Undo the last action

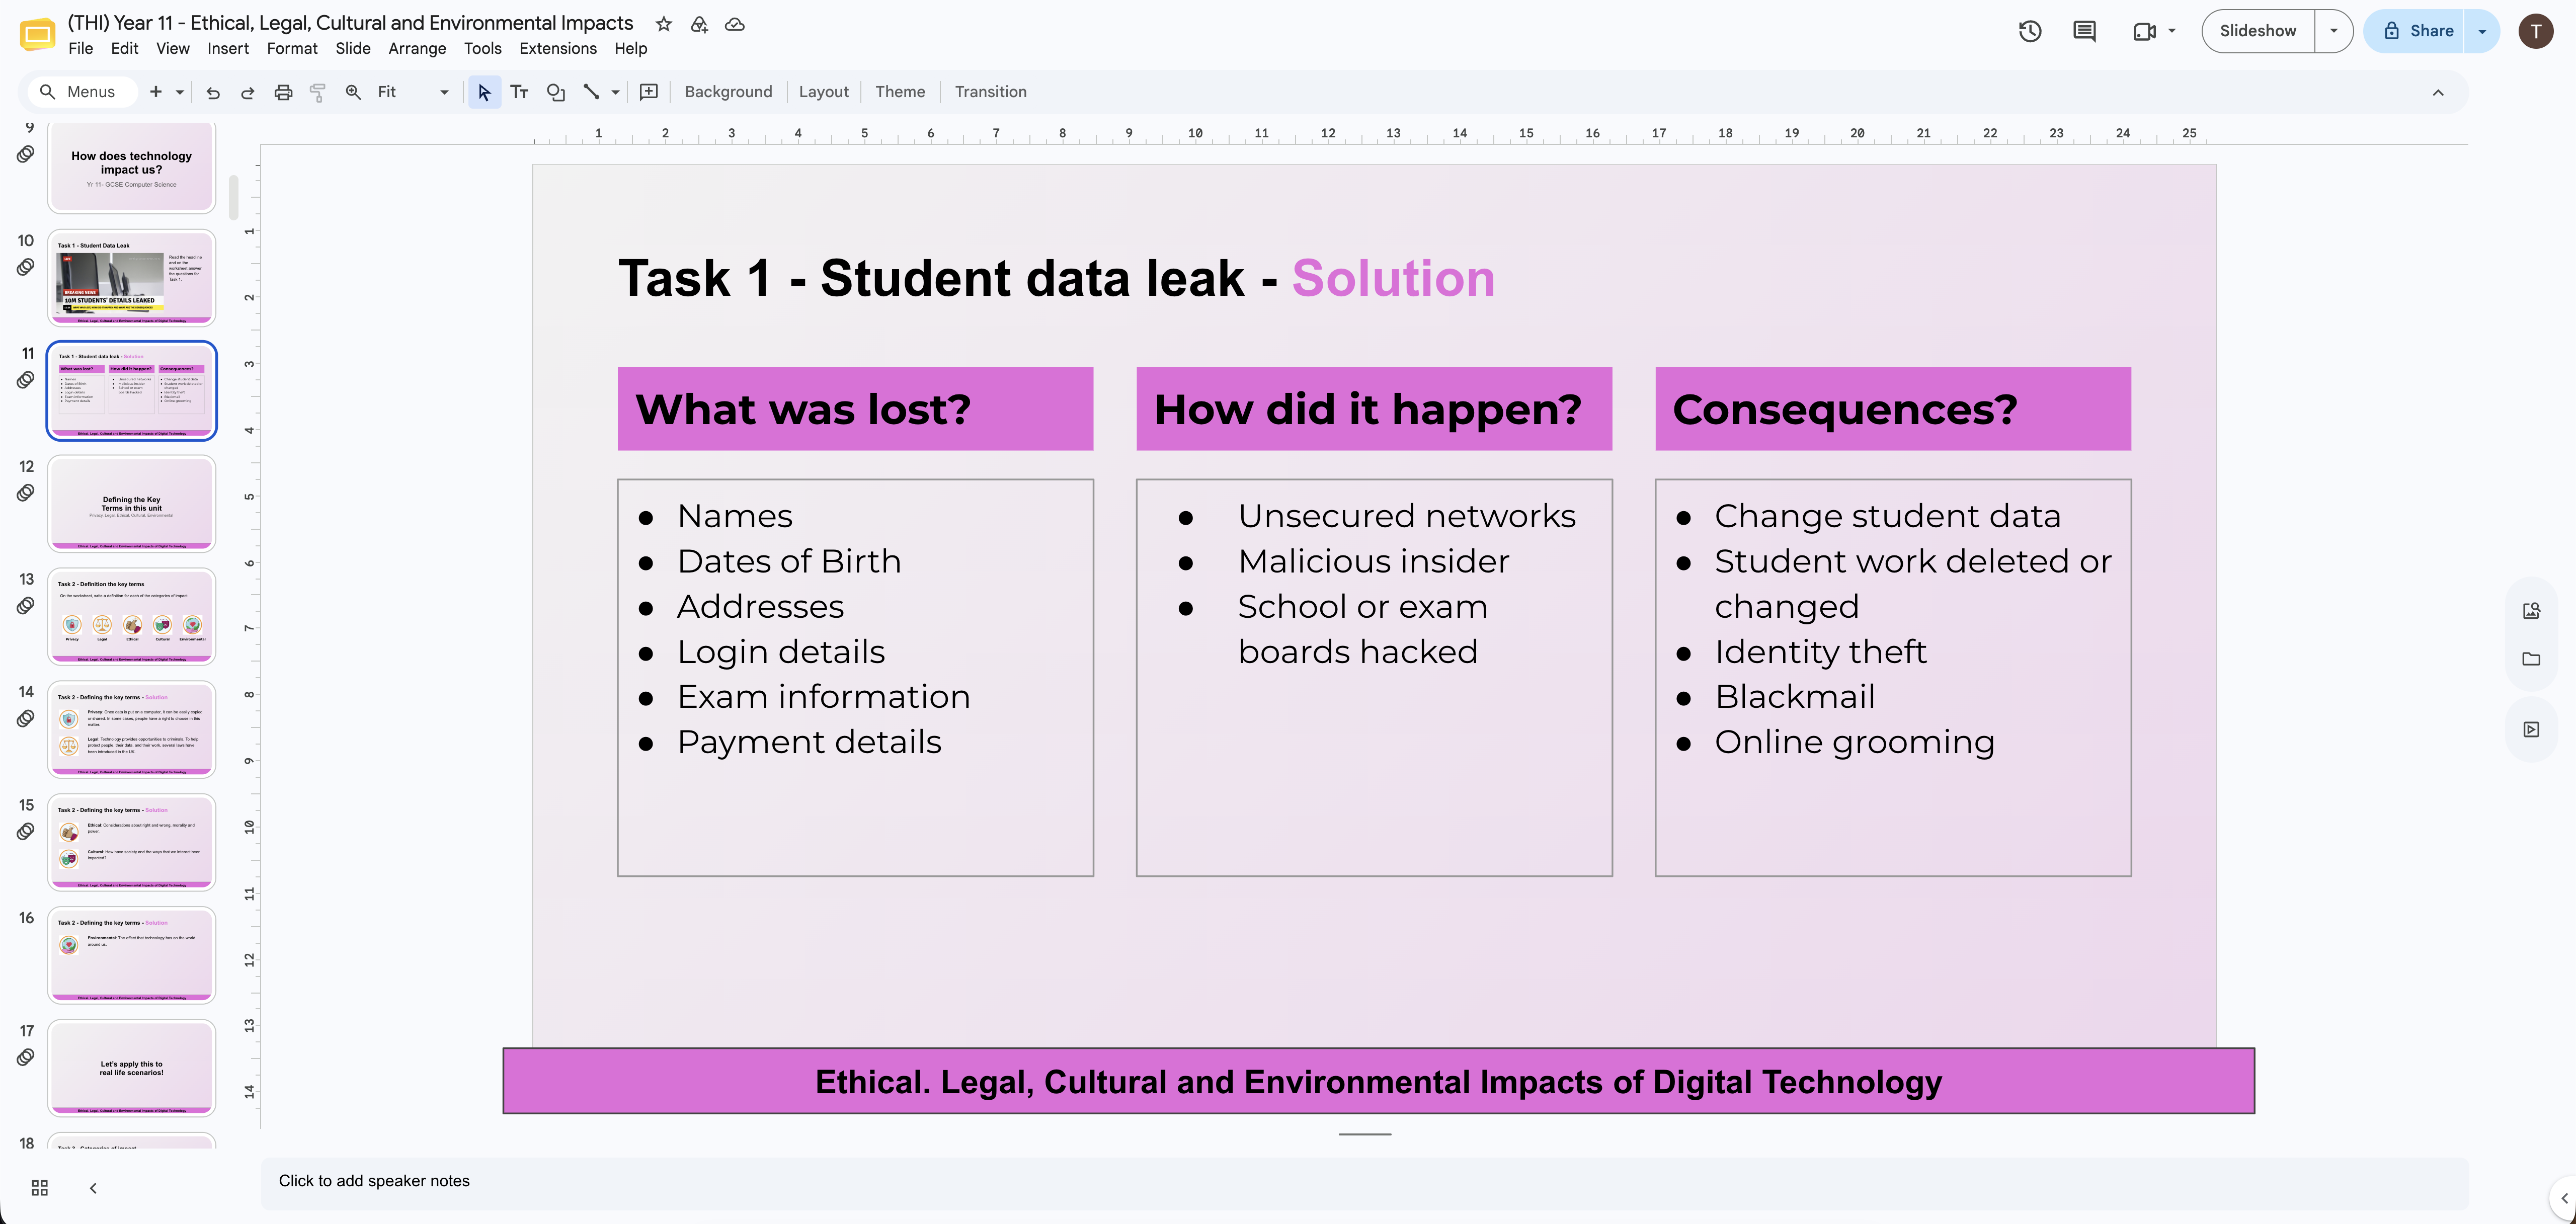click(x=213, y=92)
